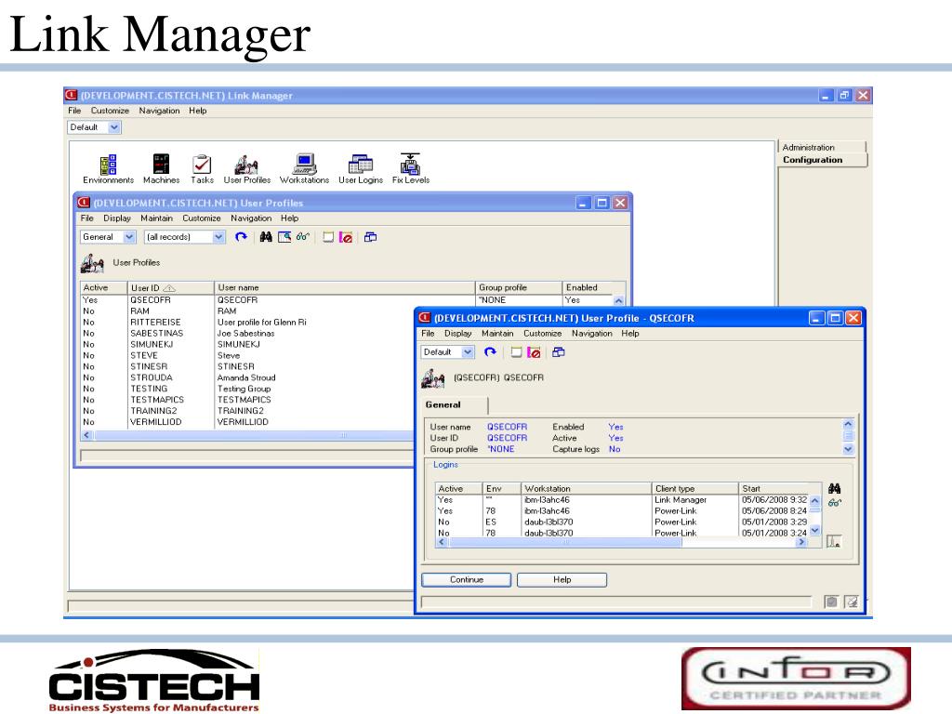
Task: Open Maintain menu in User Profiles window
Action: point(156,218)
